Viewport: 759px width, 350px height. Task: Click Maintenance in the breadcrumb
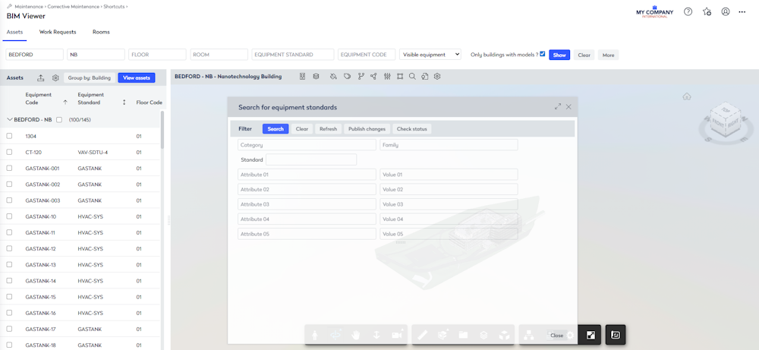click(29, 7)
